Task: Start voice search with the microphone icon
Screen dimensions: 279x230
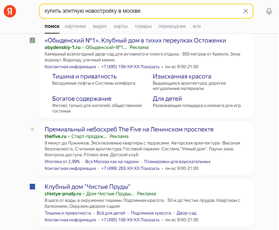Action: point(269,11)
